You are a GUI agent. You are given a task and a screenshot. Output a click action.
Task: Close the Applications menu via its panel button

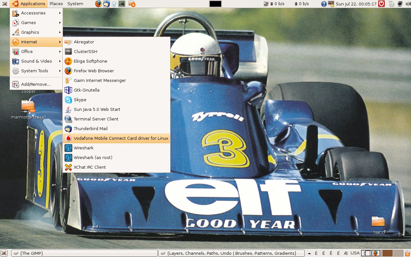point(29,4)
